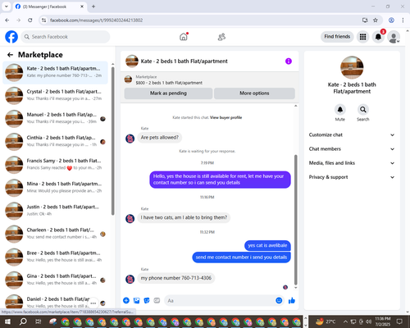
Task: Open the three-dot options in chat list
Action: click(x=93, y=303)
